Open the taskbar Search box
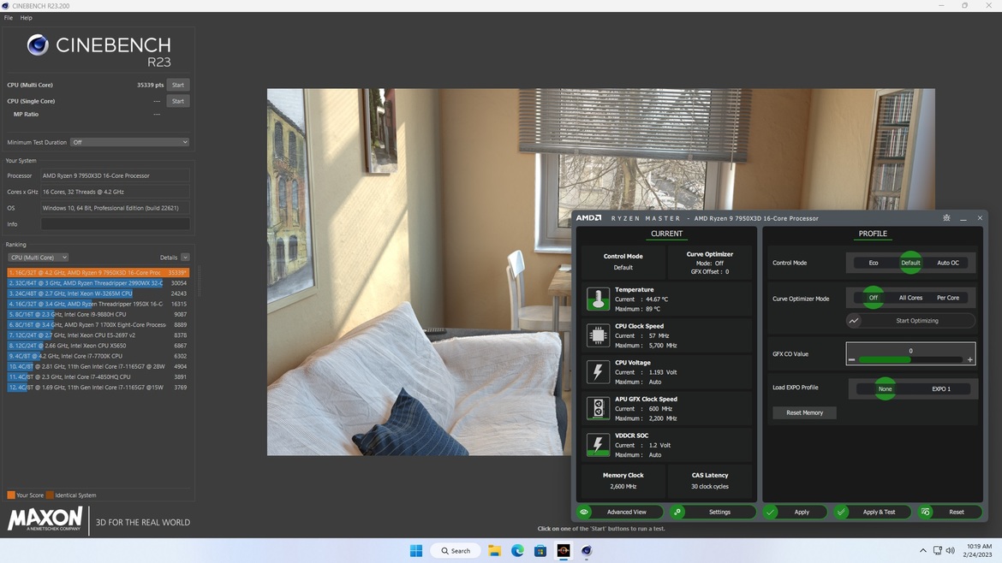This screenshot has height=563, width=1002. pos(456,550)
